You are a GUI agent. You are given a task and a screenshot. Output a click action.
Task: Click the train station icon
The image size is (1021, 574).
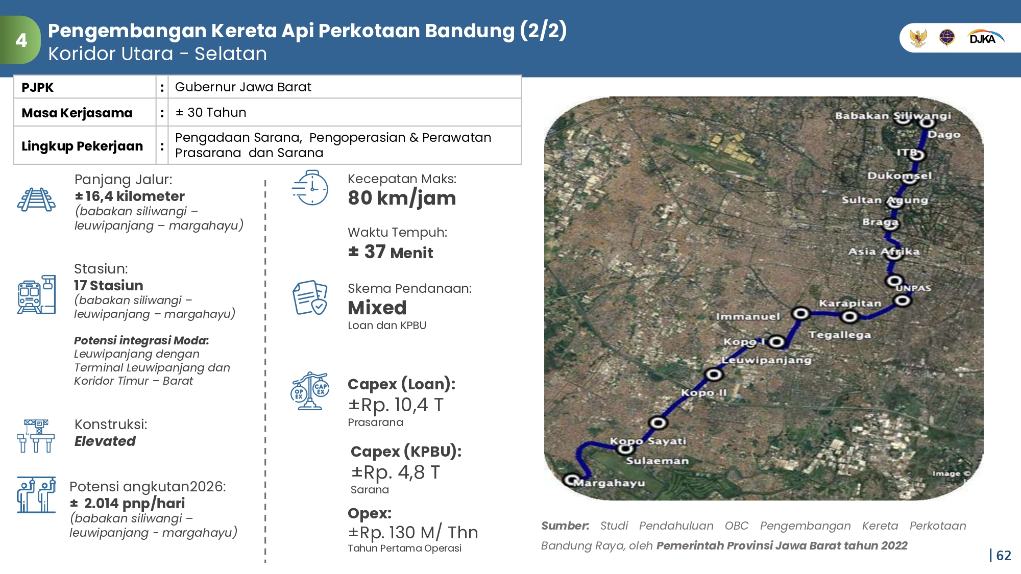pos(36,295)
